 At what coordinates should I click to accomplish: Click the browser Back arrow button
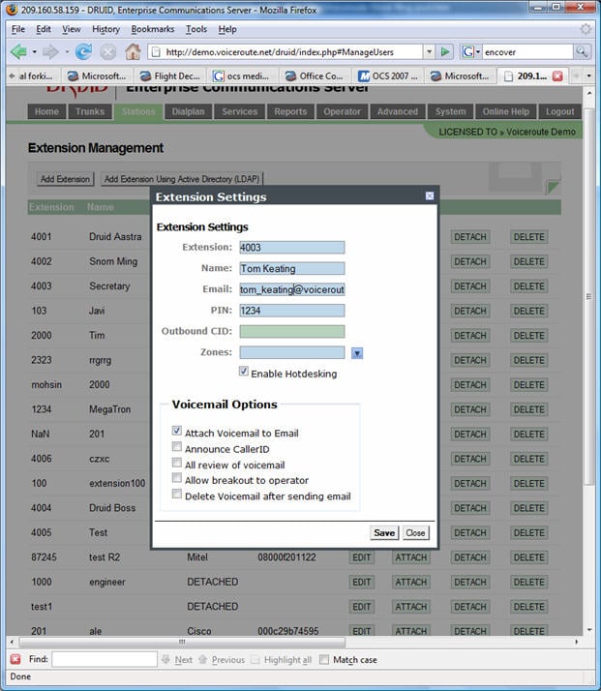(19, 51)
